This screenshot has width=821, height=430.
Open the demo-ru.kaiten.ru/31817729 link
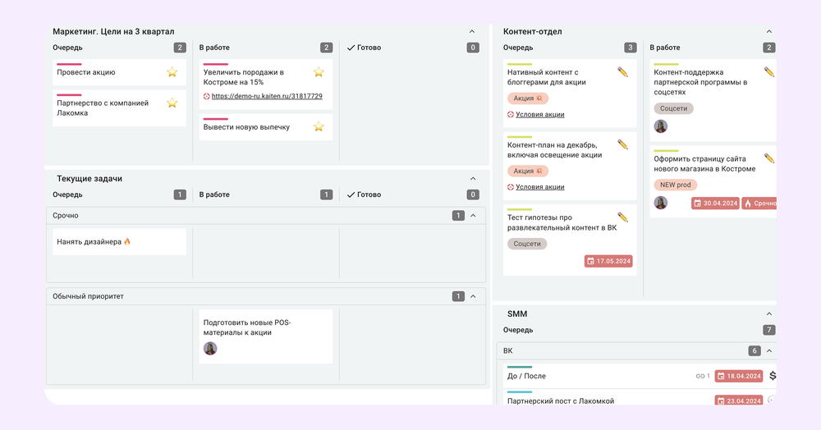[x=267, y=96]
